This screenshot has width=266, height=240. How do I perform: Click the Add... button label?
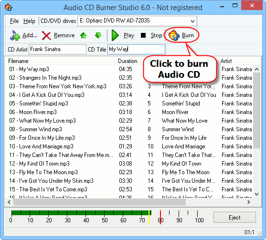pos(30,35)
